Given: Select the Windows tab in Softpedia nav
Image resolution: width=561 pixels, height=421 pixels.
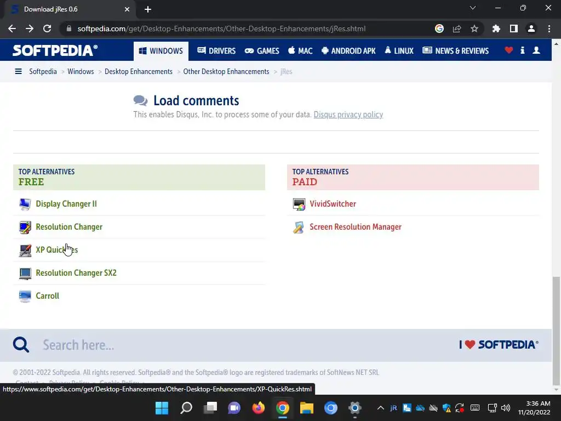Looking at the screenshot, I should coord(161,51).
